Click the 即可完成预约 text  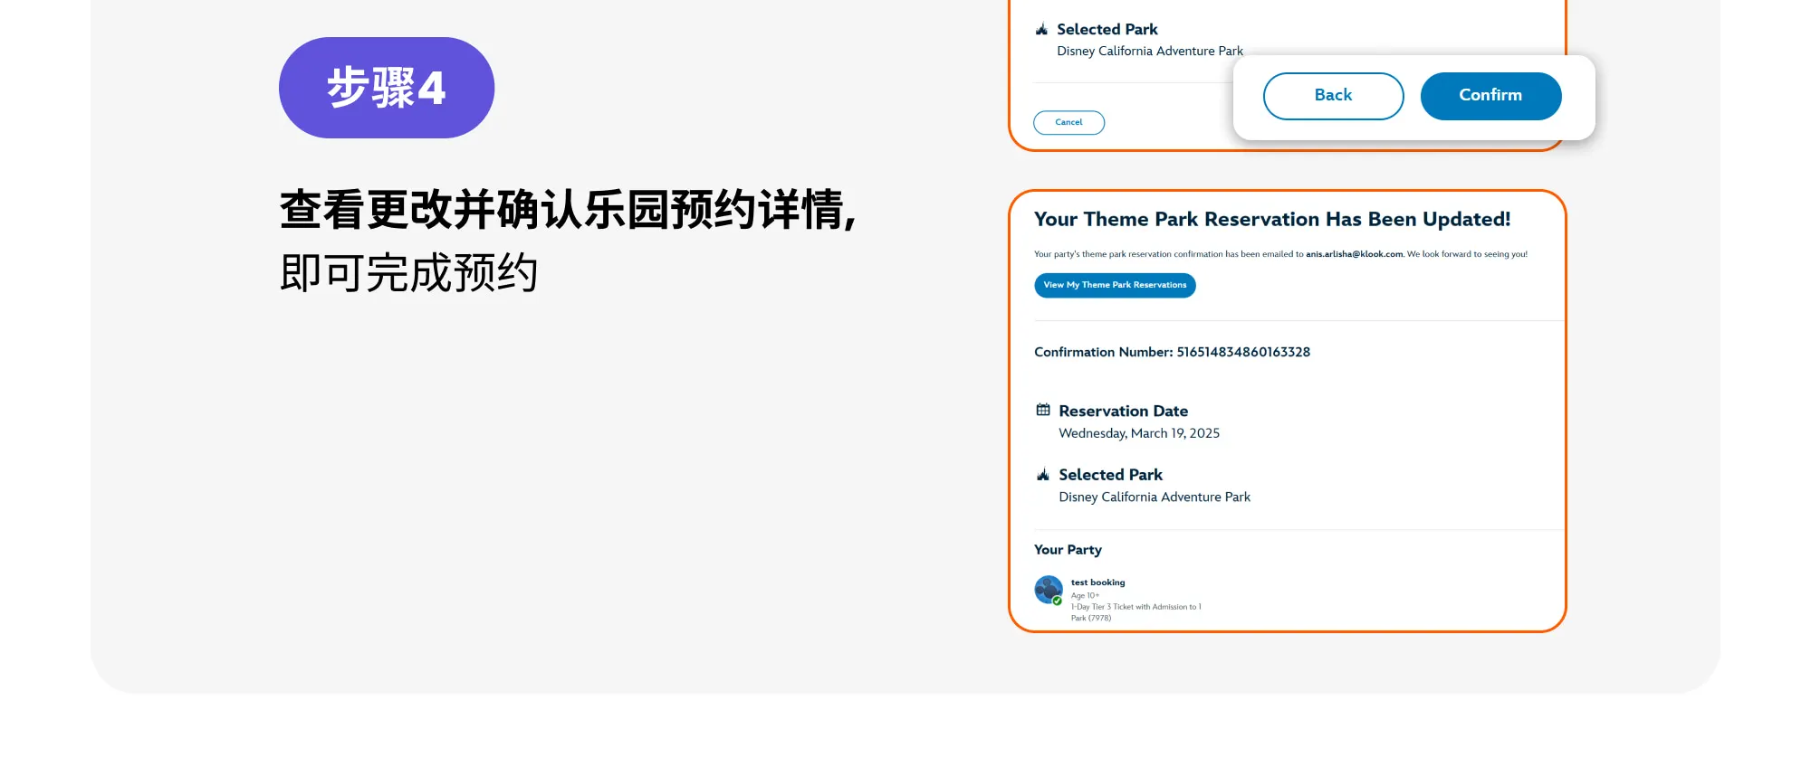(x=408, y=272)
